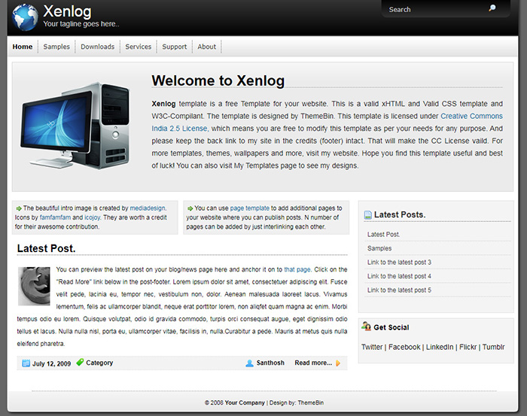Screen dimensions: 527x416
Task: Click into the Search field
Action: (437, 9)
